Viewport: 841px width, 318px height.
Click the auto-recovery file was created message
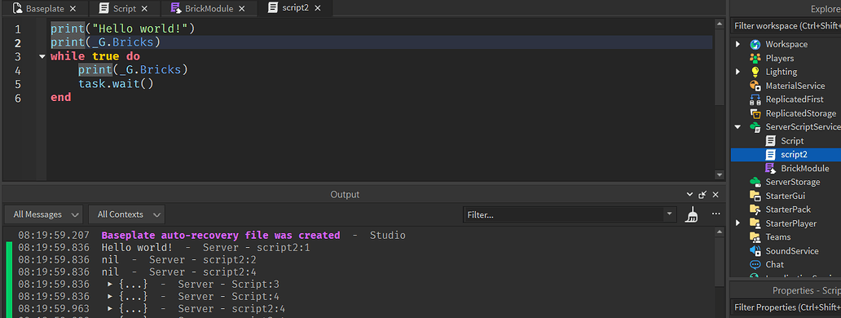click(221, 236)
